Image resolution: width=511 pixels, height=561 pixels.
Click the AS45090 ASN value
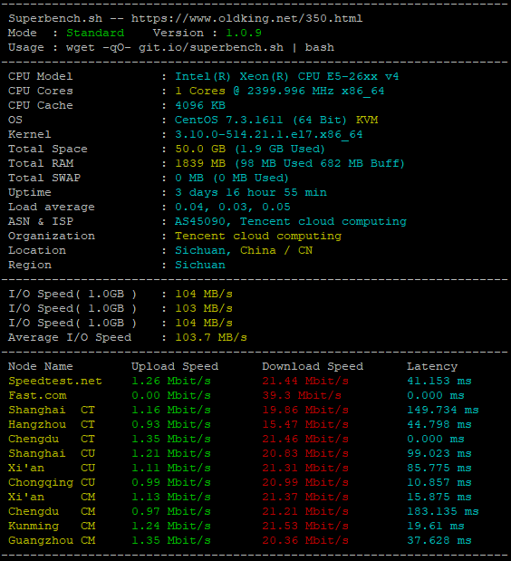click(x=200, y=221)
